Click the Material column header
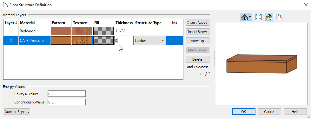Viewport: 311px width, 119px height. pos(34,23)
